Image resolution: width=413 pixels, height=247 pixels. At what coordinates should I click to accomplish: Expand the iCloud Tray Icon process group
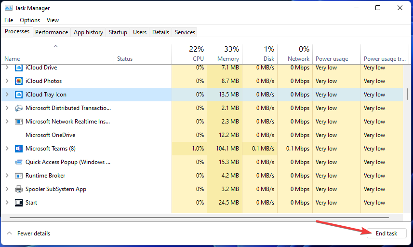[7, 95]
